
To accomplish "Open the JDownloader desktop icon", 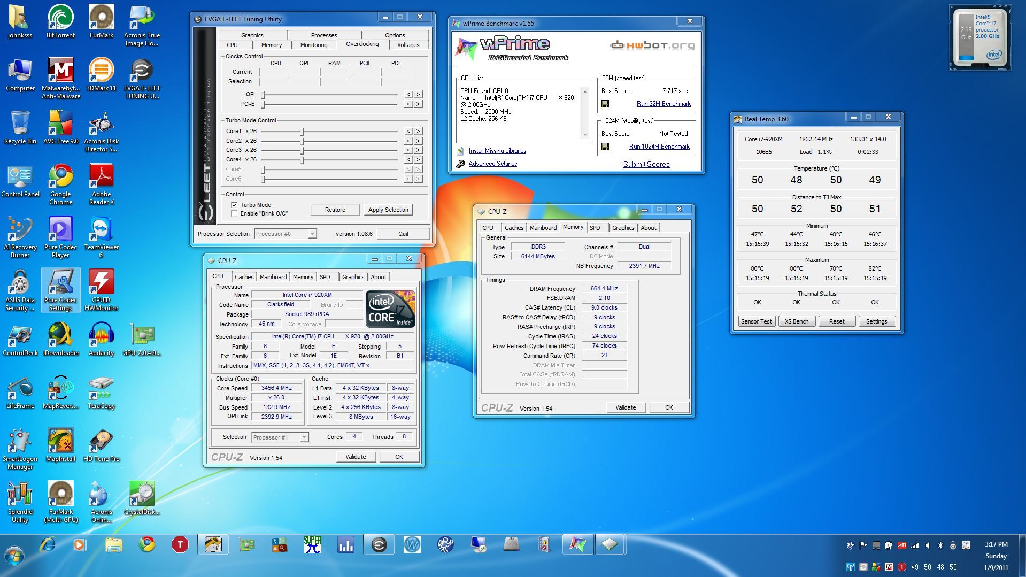I will point(60,339).
